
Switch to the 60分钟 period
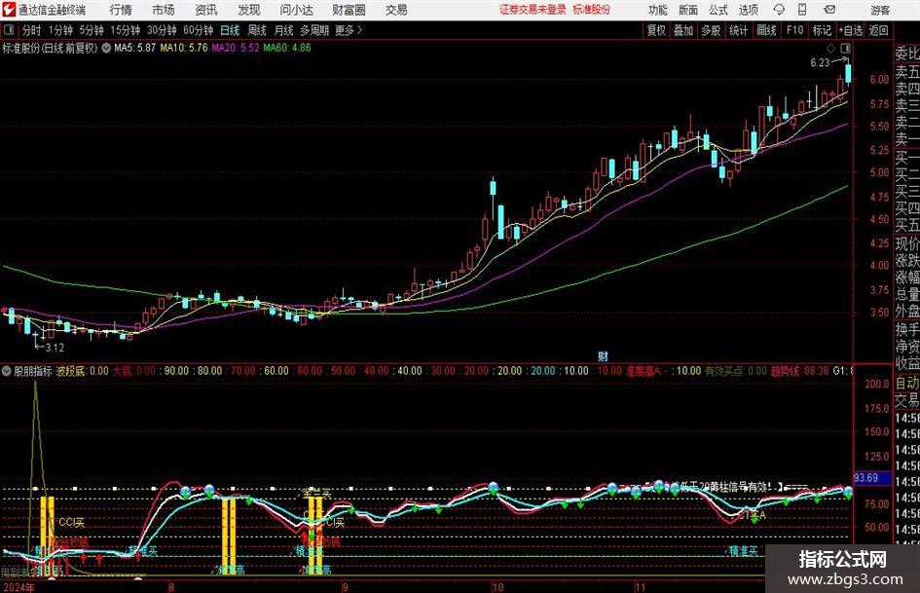coord(198,30)
